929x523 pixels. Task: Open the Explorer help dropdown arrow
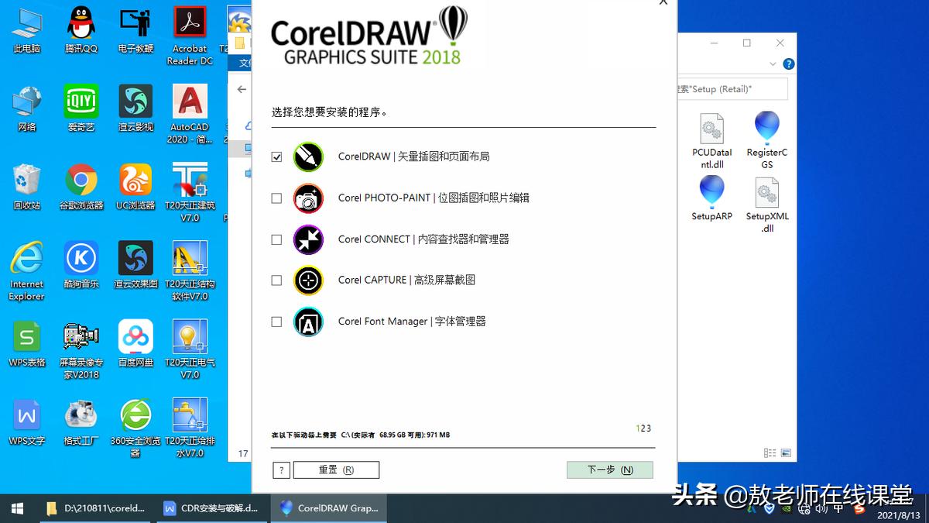789,64
